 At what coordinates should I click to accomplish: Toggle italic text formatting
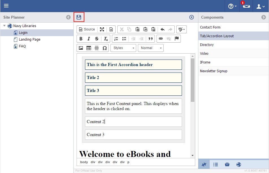[89, 39]
